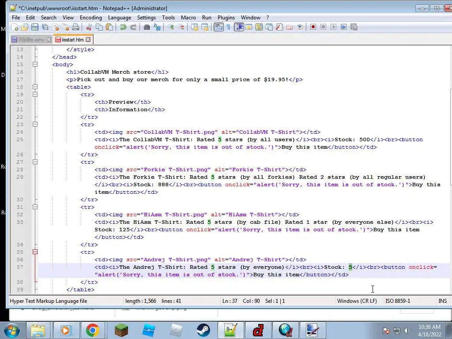Toggle the Show Indent Guide button

239,27
